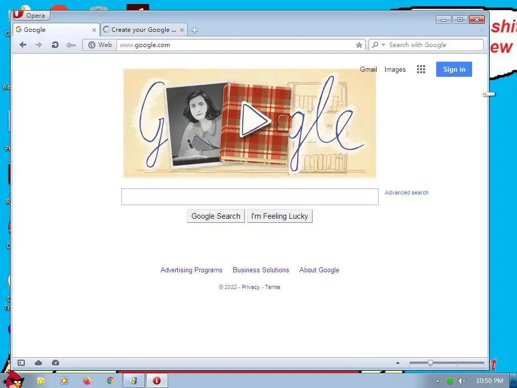517x388 pixels.
Task: Reload the current page
Action: tap(55, 45)
